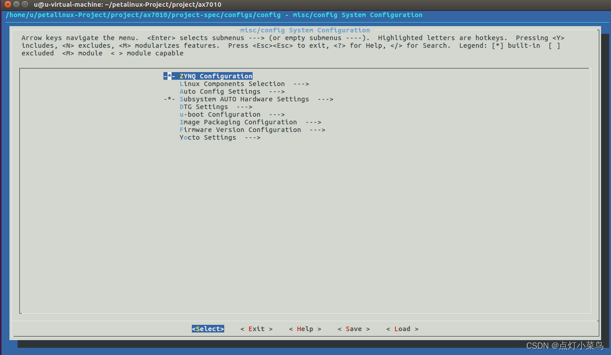Click the Exit button at bottom

[x=257, y=329]
